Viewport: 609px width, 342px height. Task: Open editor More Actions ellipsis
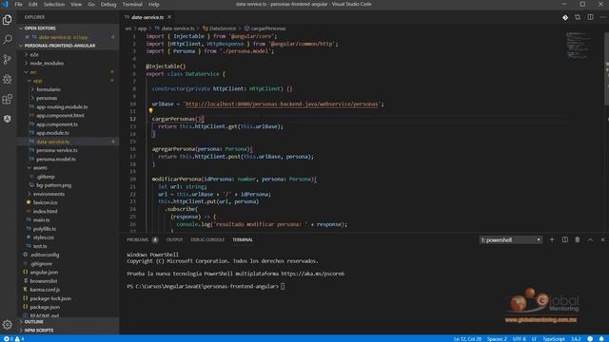pyautogui.click(x=602, y=17)
